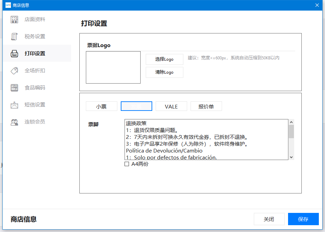Screen dimensions: 325x232
Task: Click the 店面资料 building icon
Action: 14,19
